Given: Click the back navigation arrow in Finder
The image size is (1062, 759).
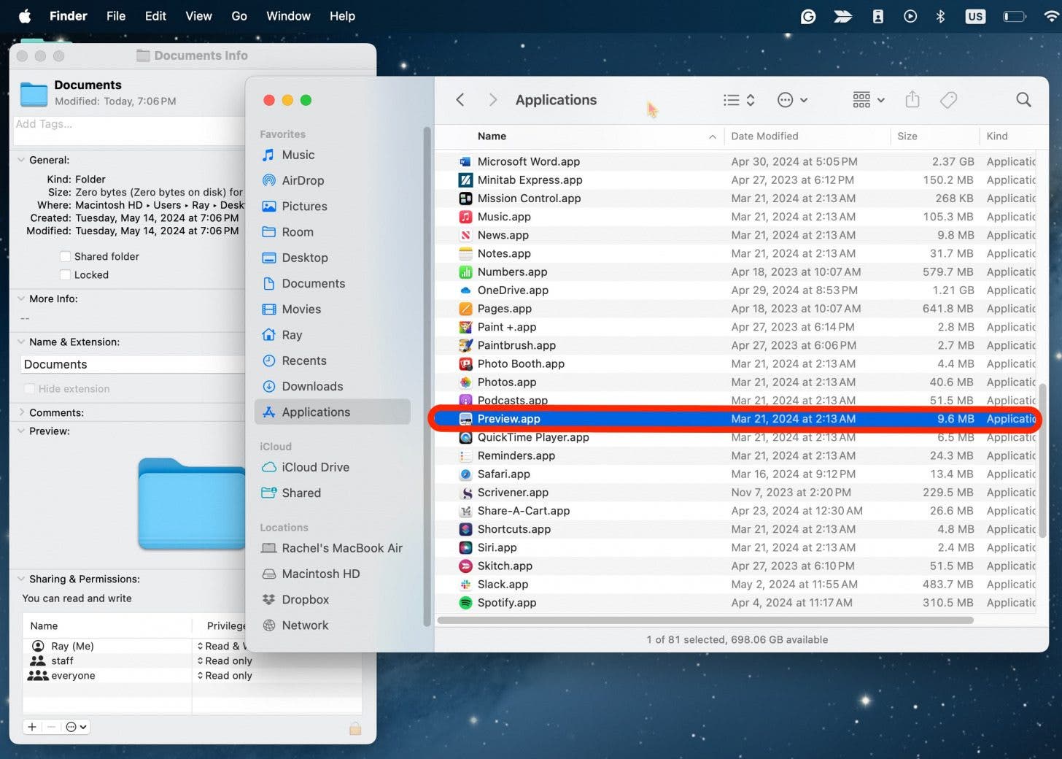Looking at the screenshot, I should click(460, 99).
